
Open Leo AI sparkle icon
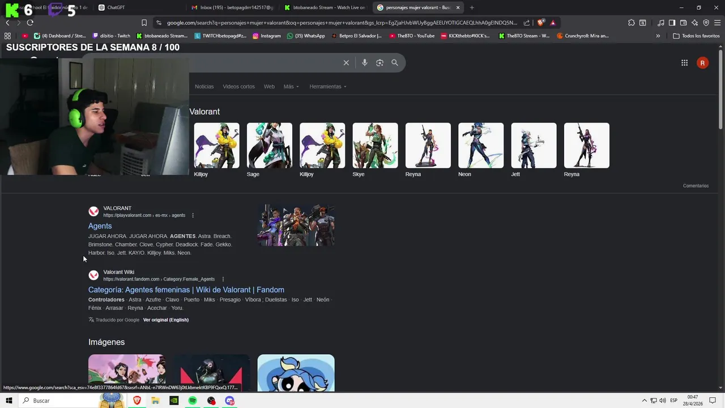click(x=694, y=23)
